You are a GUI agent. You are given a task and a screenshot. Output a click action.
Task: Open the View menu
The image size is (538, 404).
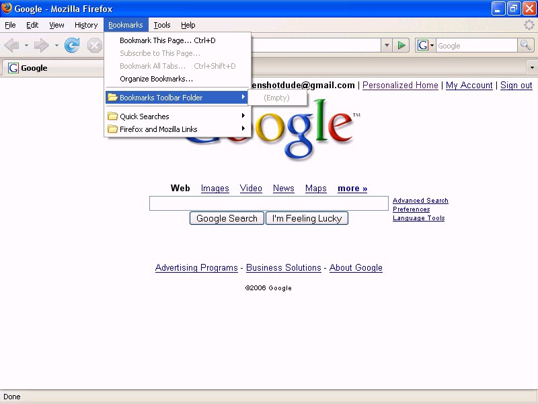(56, 25)
